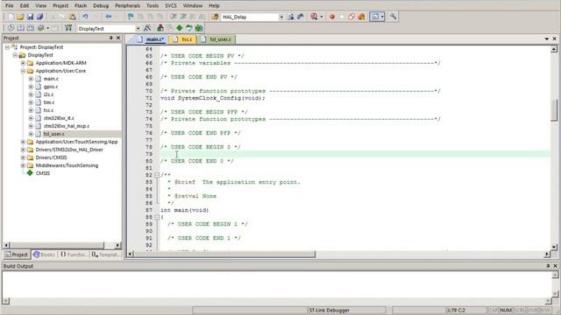Launch the Pack Installer icon
Viewport: 561px width, 315px height.
[x=199, y=28]
